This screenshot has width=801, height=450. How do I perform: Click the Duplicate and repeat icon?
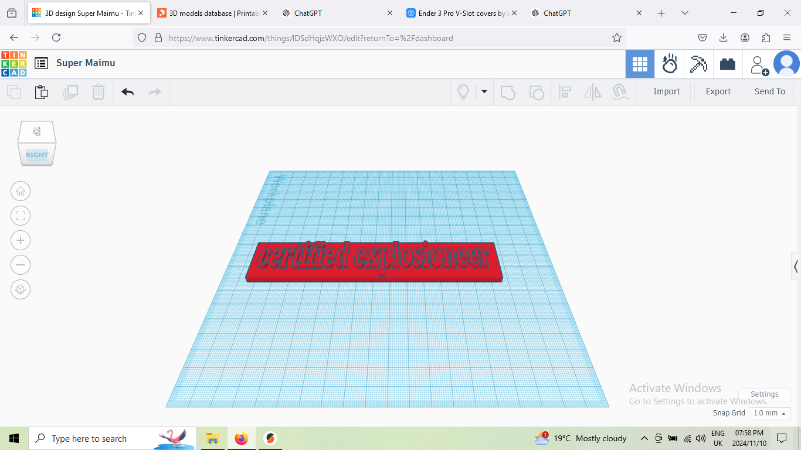coord(70,92)
